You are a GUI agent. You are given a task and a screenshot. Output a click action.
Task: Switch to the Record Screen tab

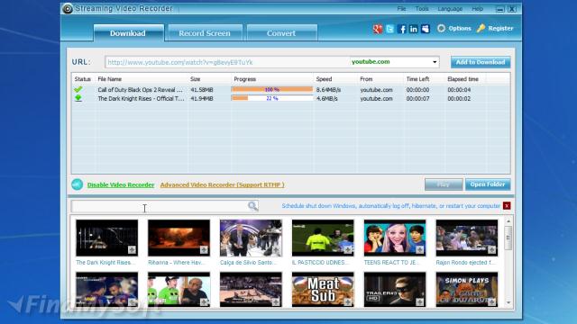click(x=205, y=33)
